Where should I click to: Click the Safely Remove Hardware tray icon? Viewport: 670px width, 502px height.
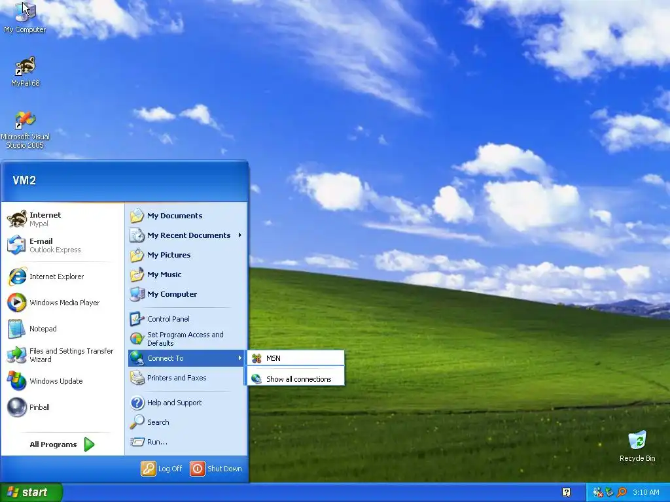tap(610, 492)
